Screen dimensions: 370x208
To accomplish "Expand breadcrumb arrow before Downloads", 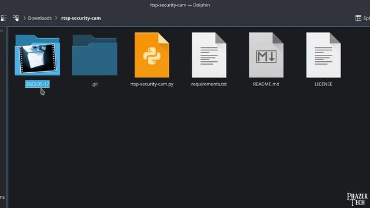I will tap(24, 18).
